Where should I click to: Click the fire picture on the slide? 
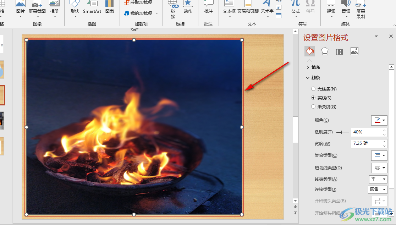click(x=134, y=127)
